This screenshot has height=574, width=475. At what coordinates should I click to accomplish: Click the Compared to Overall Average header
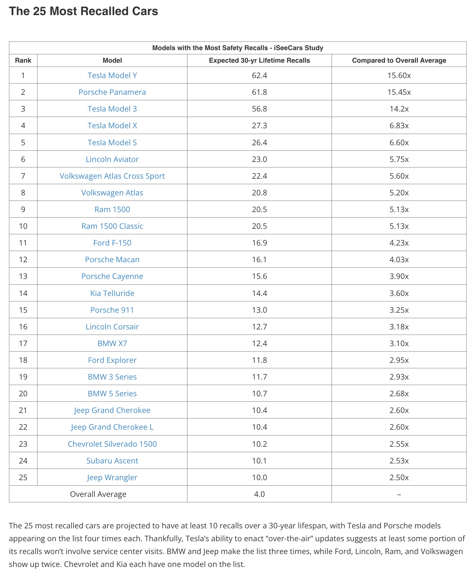(x=399, y=60)
